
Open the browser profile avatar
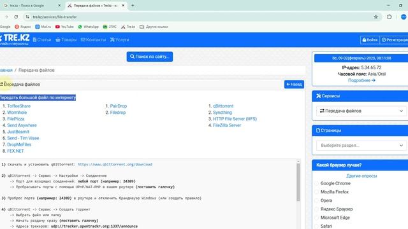click(404, 17)
